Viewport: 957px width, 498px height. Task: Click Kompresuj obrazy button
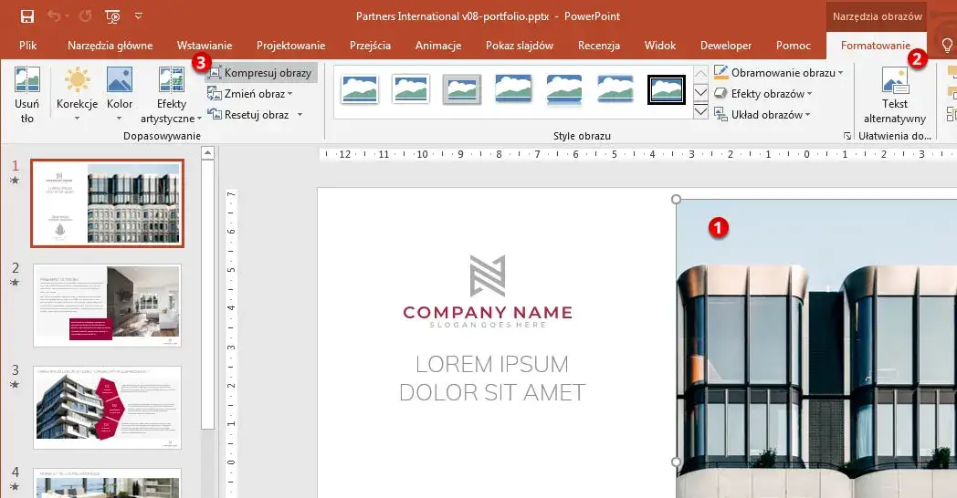point(261,73)
